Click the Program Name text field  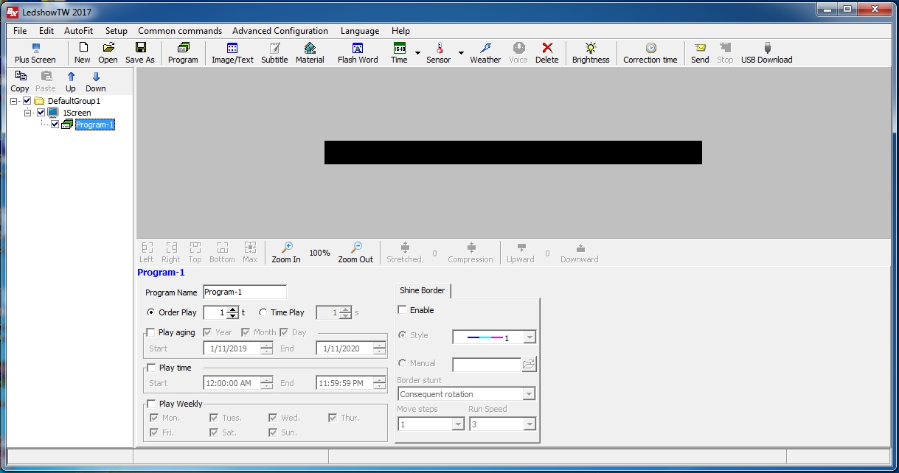point(244,292)
